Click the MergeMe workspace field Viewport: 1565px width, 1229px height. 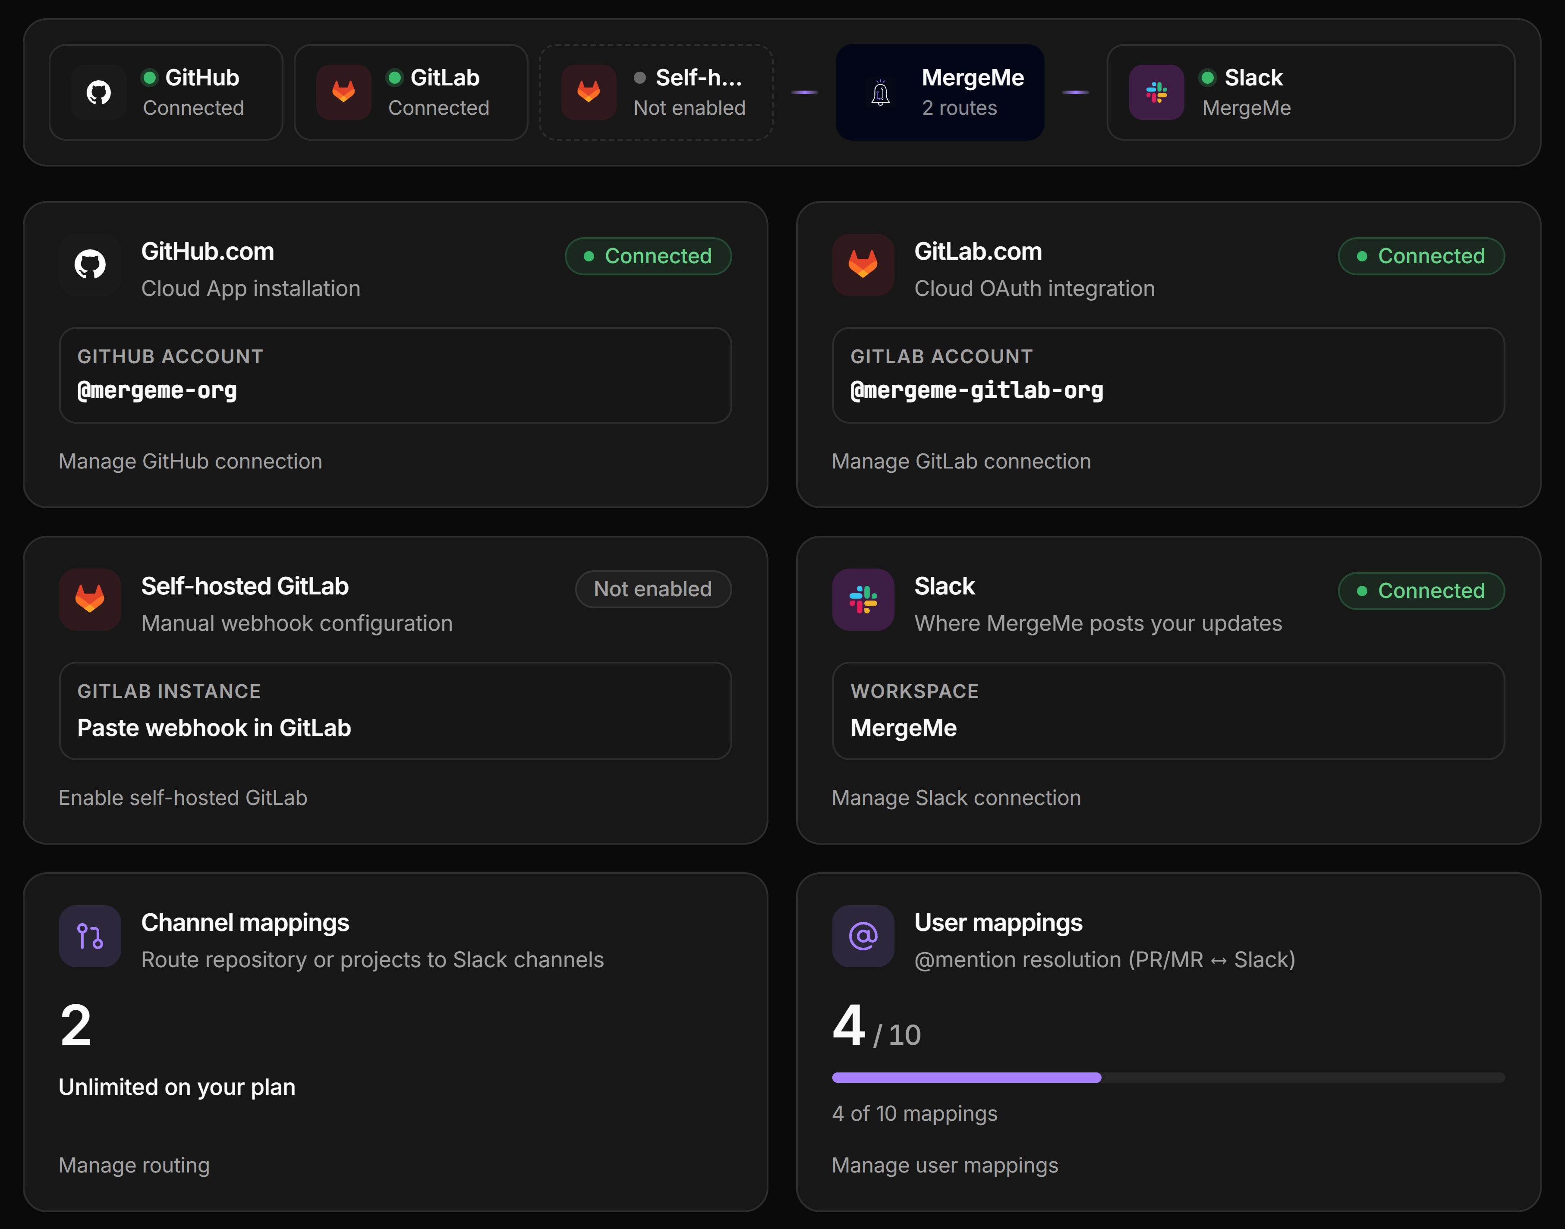pos(1168,711)
